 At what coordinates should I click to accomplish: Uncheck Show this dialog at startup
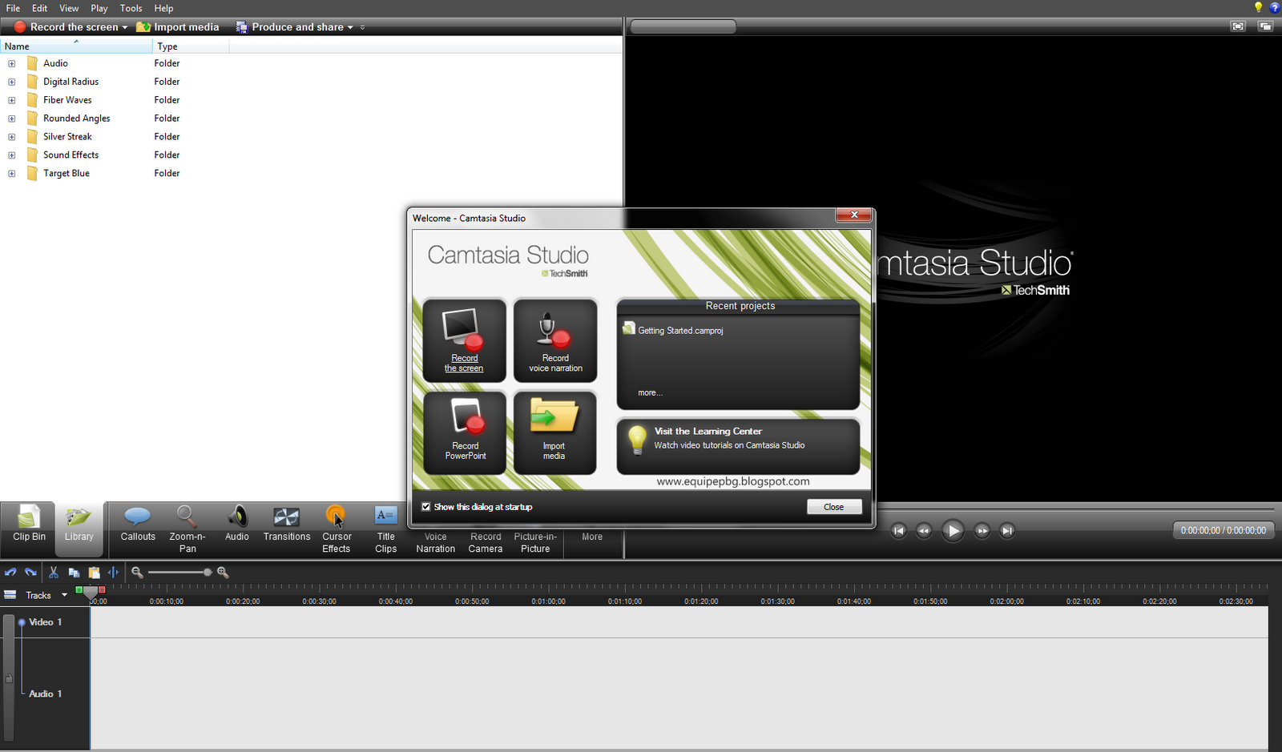click(x=426, y=507)
